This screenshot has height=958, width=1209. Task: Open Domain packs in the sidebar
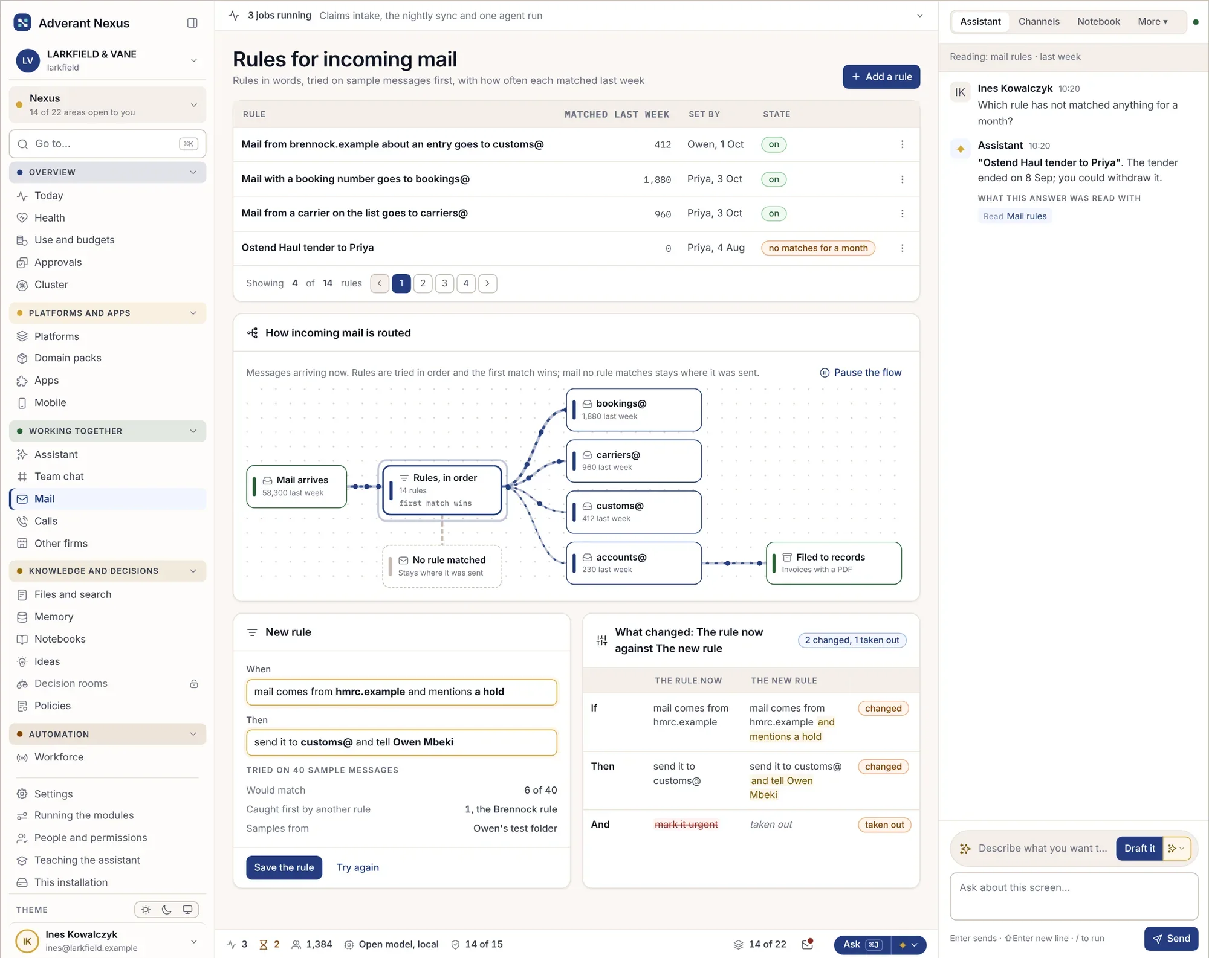108,358
